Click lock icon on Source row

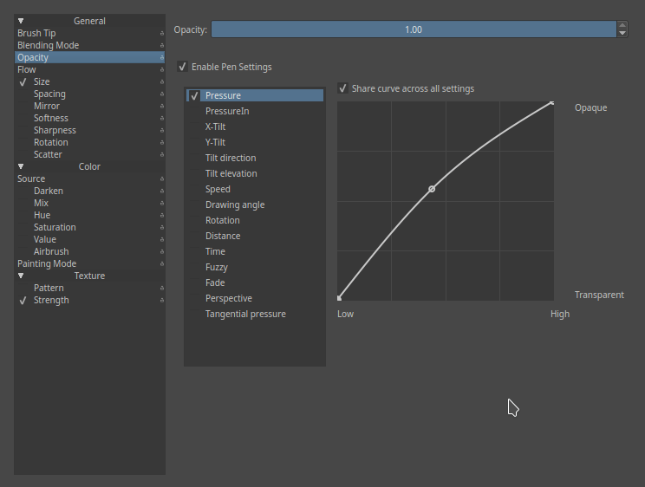click(161, 179)
